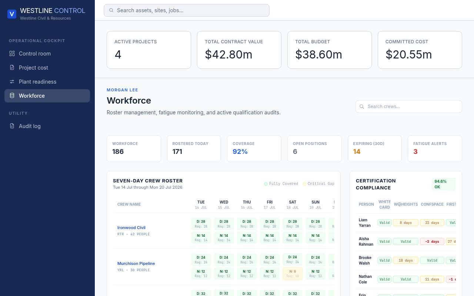Open the Ironwood Civil crew link

pyautogui.click(x=131, y=228)
